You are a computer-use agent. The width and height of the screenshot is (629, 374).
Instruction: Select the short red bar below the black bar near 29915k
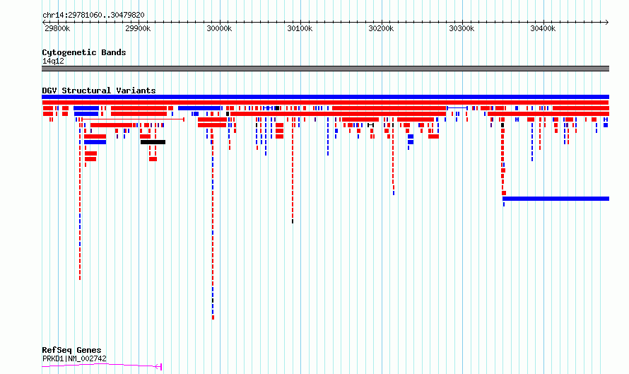pos(153,159)
